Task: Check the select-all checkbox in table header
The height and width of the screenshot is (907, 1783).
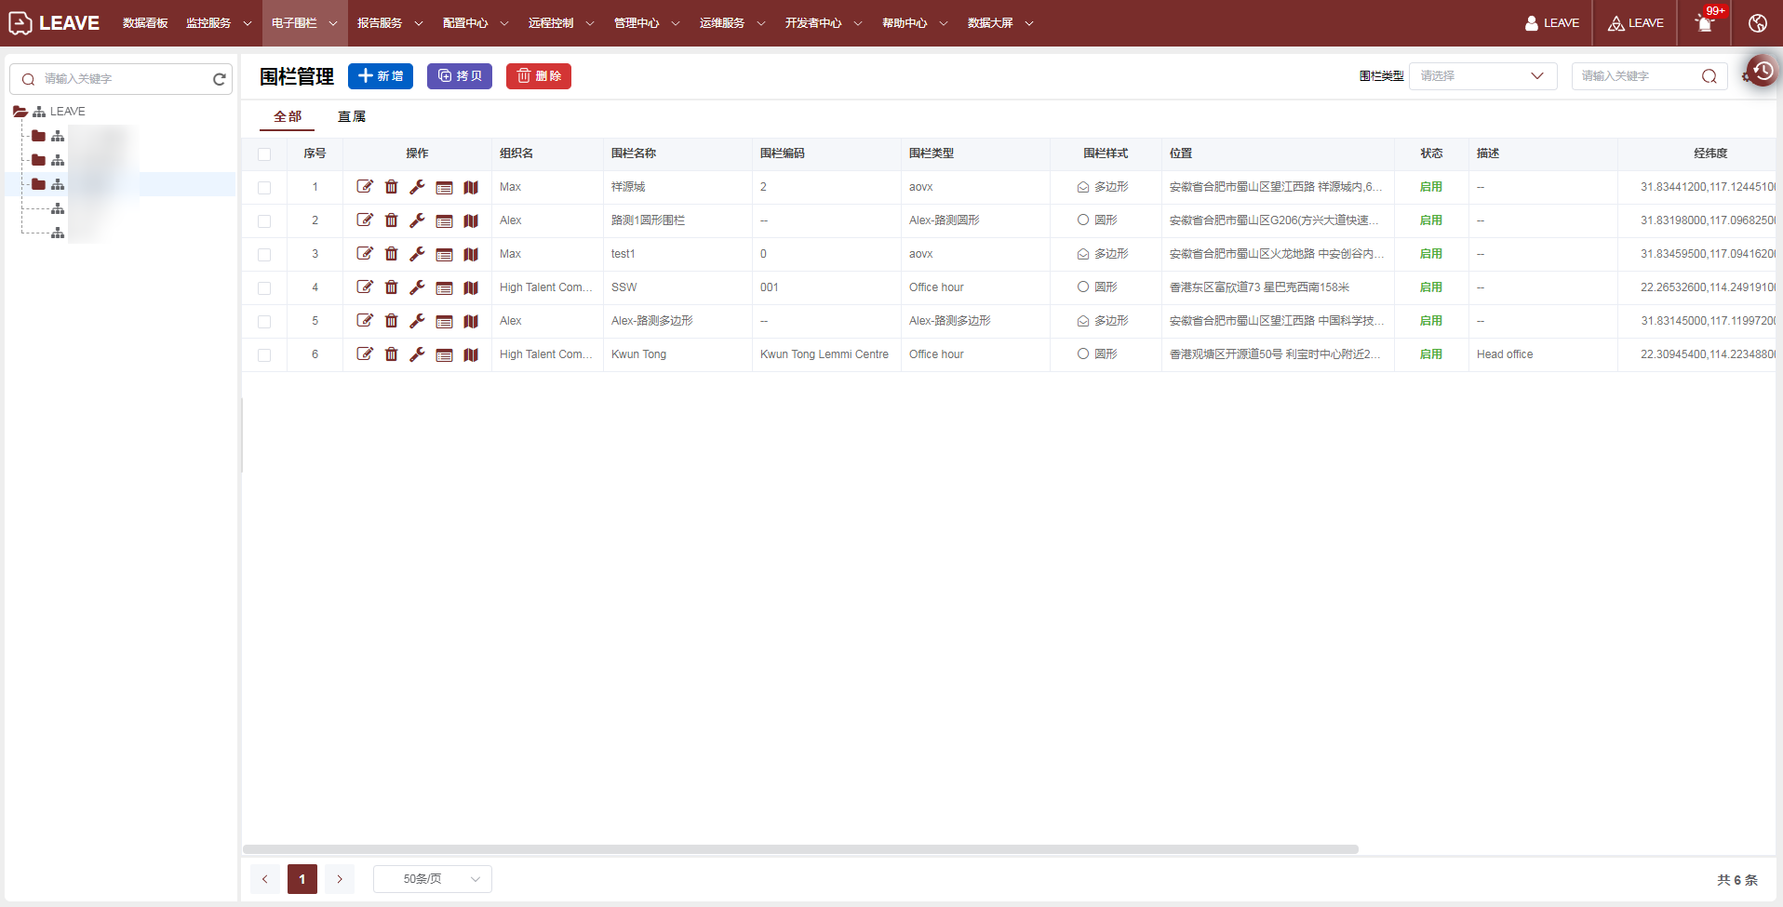Action: coord(264,154)
